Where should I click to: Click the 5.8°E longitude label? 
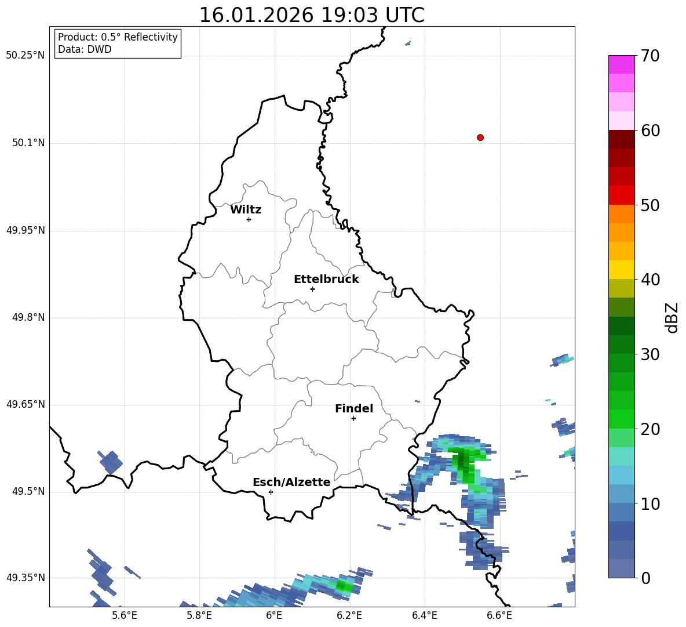click(199, 615)
